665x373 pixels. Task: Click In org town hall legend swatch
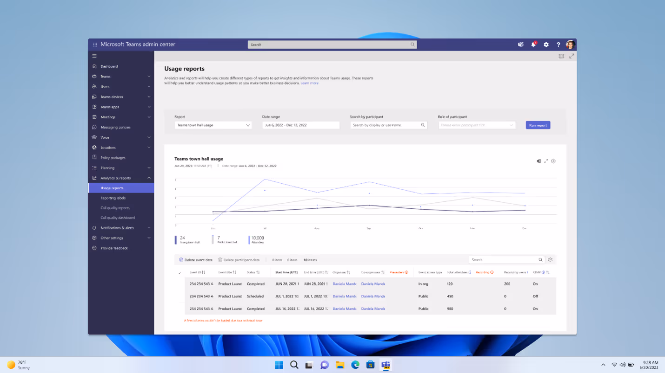click(175, 240)
